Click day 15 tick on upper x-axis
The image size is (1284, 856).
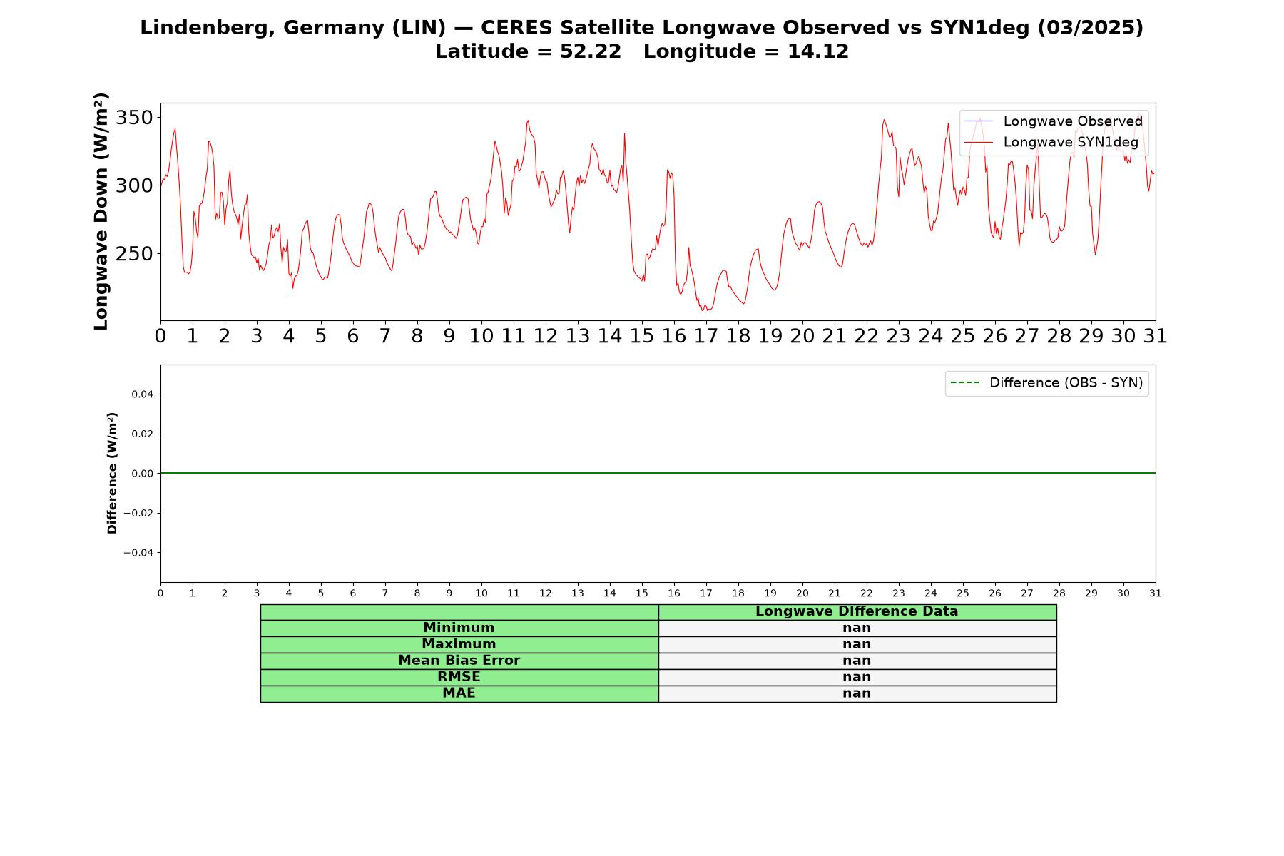click(642, 336)
